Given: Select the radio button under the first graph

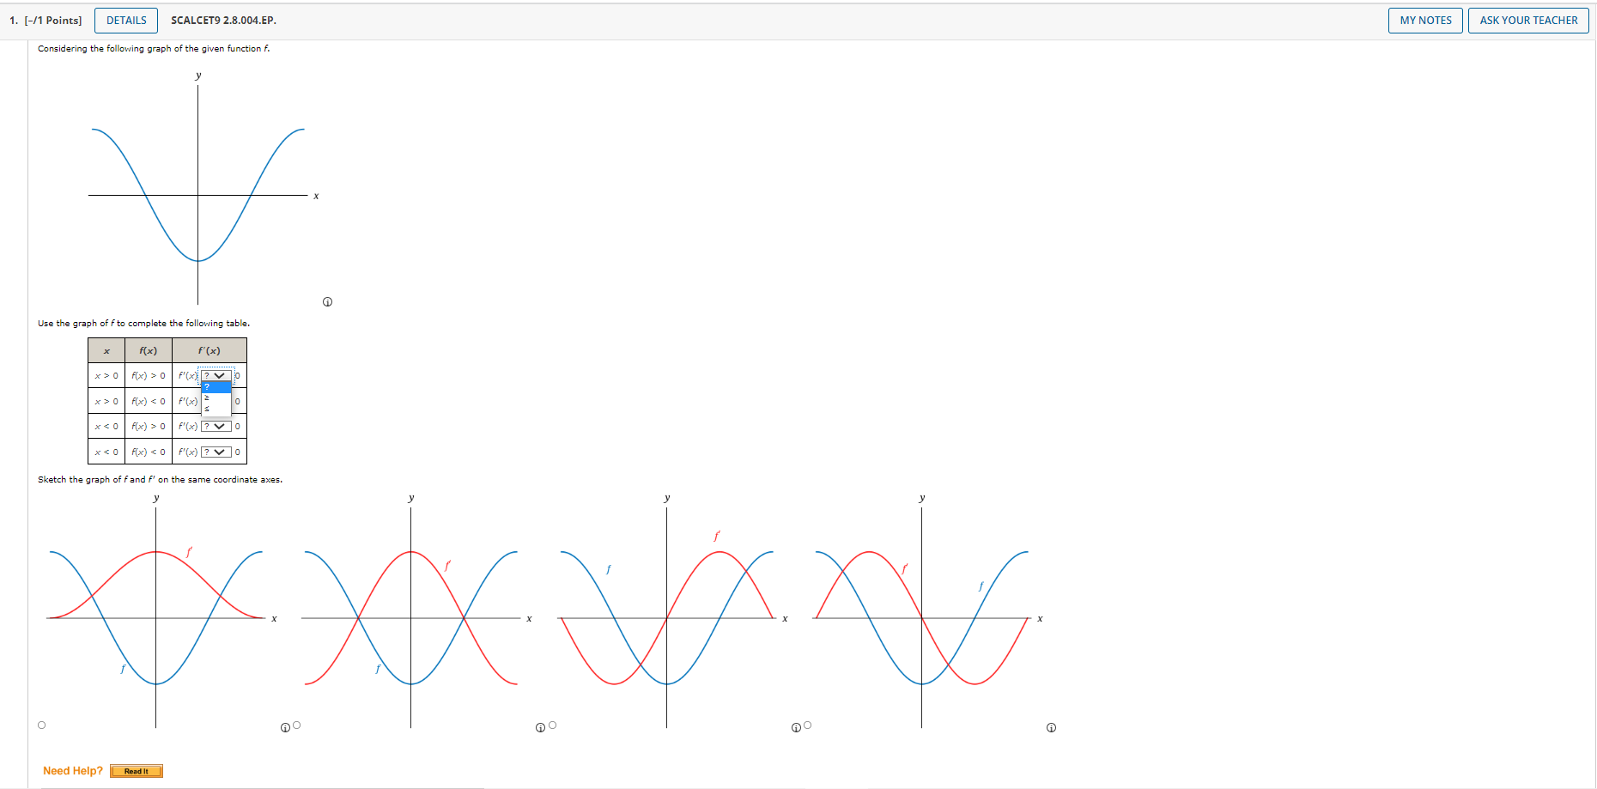Looking at the screenshot, I should tap(41, 725).
